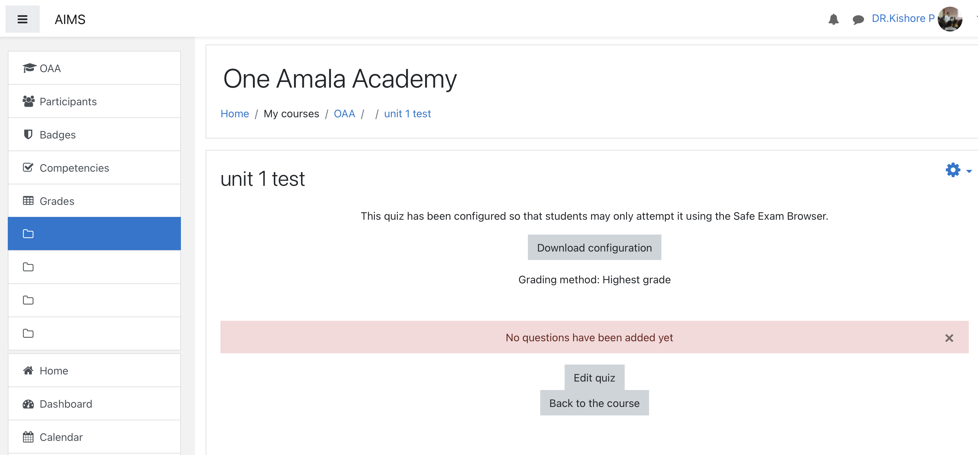Open the messages speech bubble icon
Image resolution: width=978 pixels, height=455 pixels.
(858, 19)
